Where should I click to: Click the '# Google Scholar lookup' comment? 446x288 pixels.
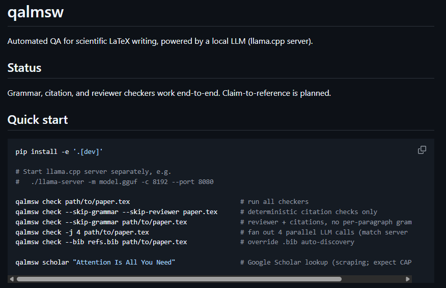click(x=326, y=263)
